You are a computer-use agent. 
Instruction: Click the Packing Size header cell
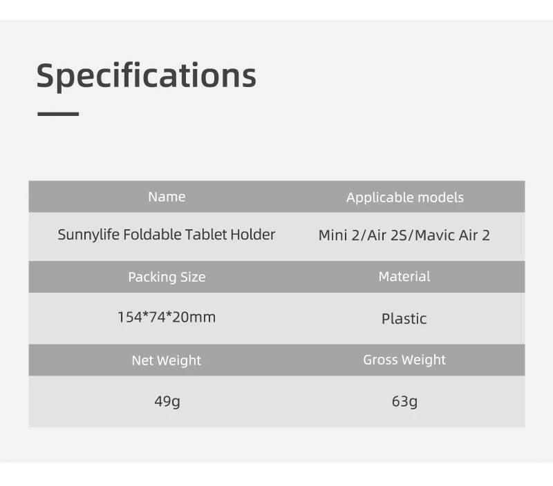pos(167,277)
